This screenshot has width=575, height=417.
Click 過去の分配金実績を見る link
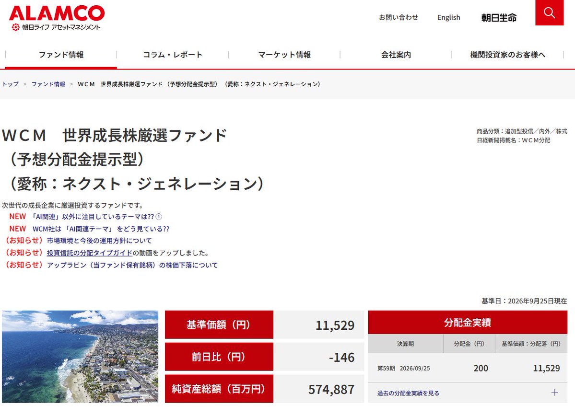[408, 393]
